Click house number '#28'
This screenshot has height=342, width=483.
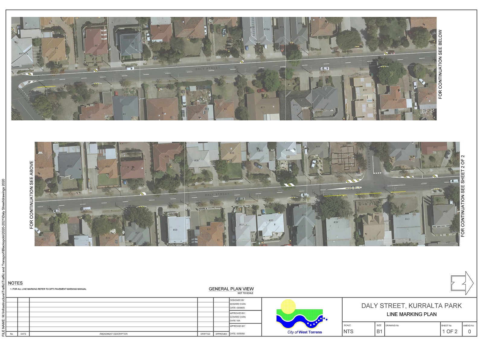69,166
